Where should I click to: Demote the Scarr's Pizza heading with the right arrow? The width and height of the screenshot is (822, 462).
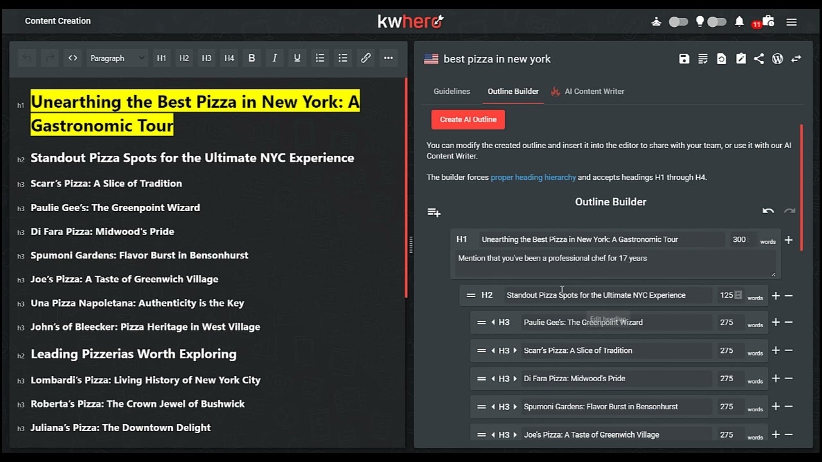coord(515,350)
